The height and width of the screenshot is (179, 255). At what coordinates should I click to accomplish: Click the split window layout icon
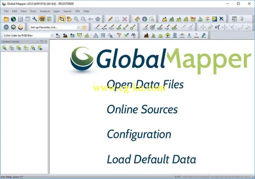tap(234, 19)
